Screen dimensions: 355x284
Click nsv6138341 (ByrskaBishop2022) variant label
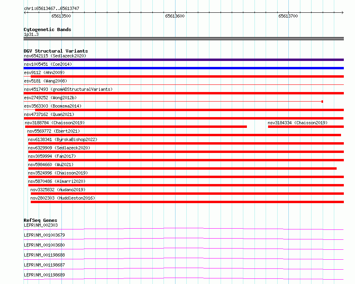tap(63, 139)
